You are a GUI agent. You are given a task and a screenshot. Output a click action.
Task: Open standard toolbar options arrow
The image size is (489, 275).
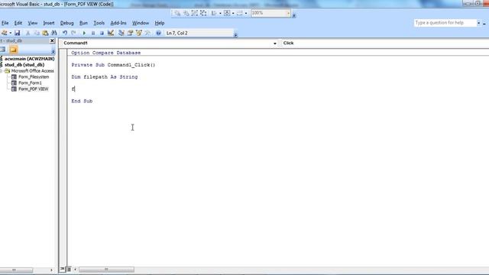point(235,34)
